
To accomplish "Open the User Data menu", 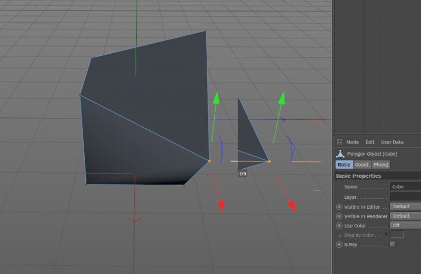I will click(392, 142).
